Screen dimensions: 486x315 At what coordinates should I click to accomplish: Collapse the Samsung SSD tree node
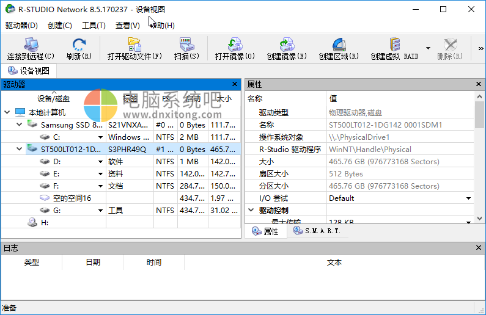[19, 125]
